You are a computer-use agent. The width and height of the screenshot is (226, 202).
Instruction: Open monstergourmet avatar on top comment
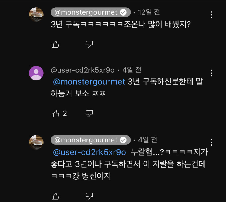(36, 15)
